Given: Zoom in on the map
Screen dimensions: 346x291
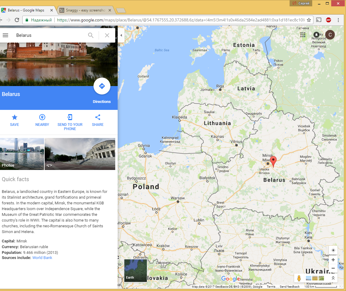Looking at the screenshot, I should (333, 260).
